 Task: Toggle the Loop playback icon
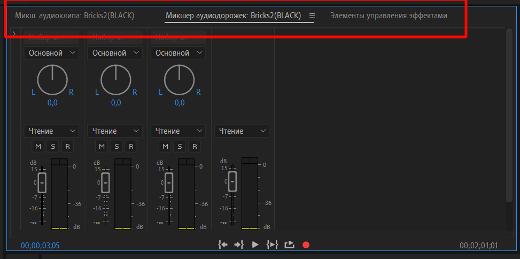tap(289, 245)
